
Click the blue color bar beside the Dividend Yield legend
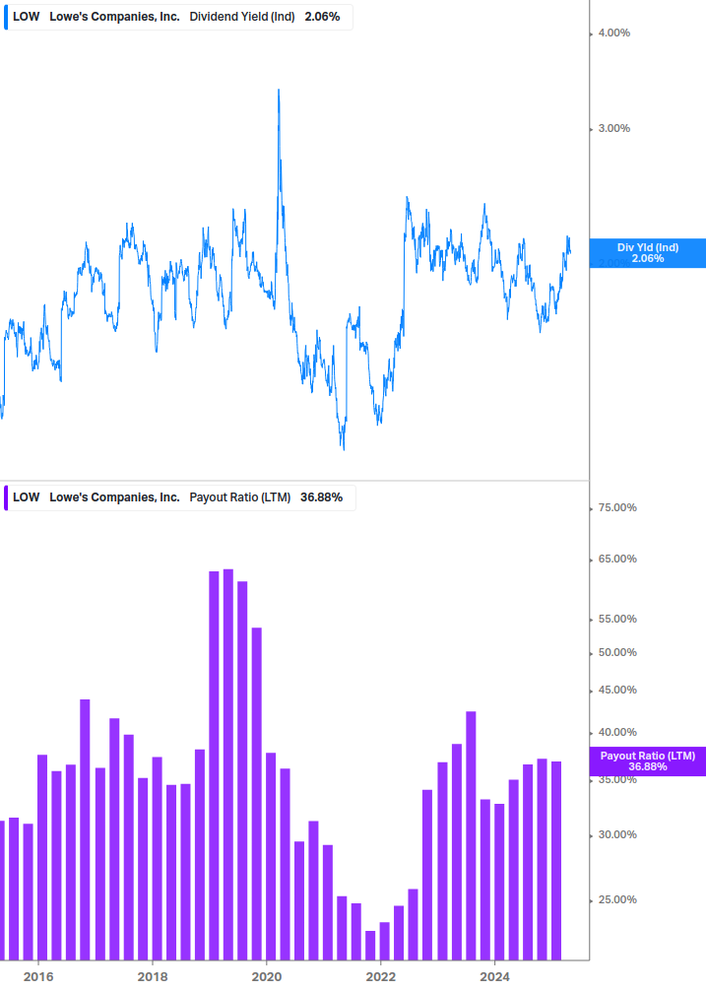pyautogui.click(x=6, y=17)
